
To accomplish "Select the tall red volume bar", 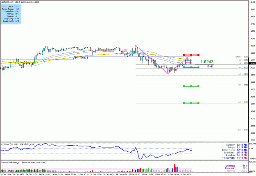I will point(174,168).
